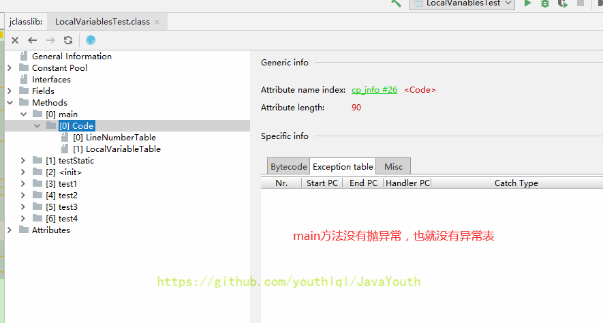Select the Fields node
This screenshot has height=323, width=603.
pyautogui.click(x=43, y=91)
